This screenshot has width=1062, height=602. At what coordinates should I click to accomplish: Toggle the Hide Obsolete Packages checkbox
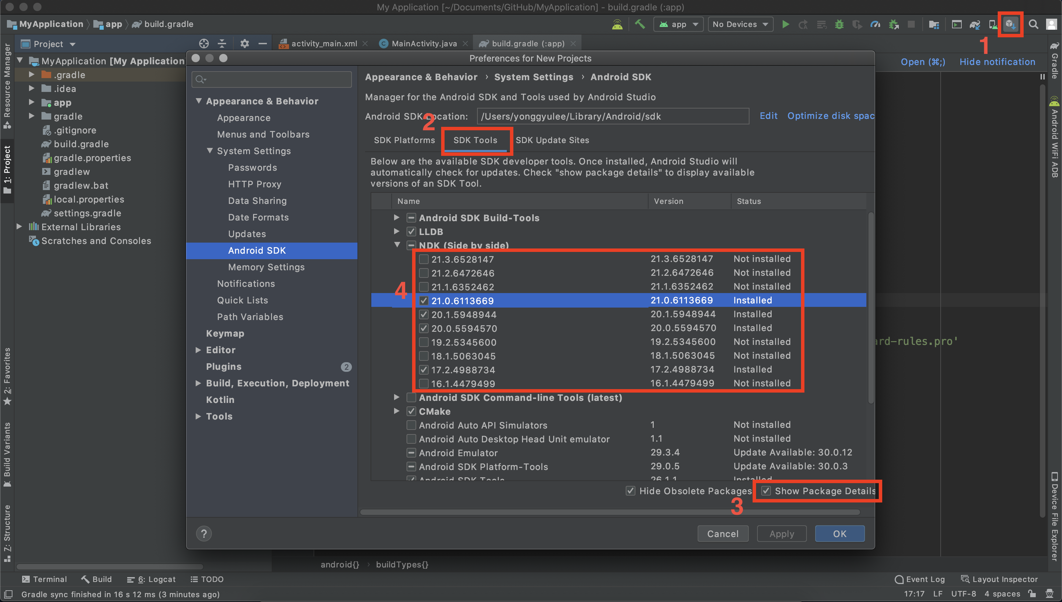[x=630, y=491]
